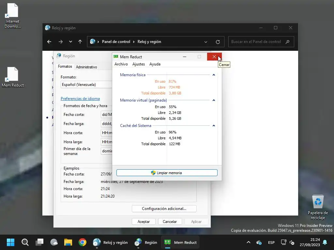Click the ESP input language indicator
334x250 pixels.
[x=271, y=242]
